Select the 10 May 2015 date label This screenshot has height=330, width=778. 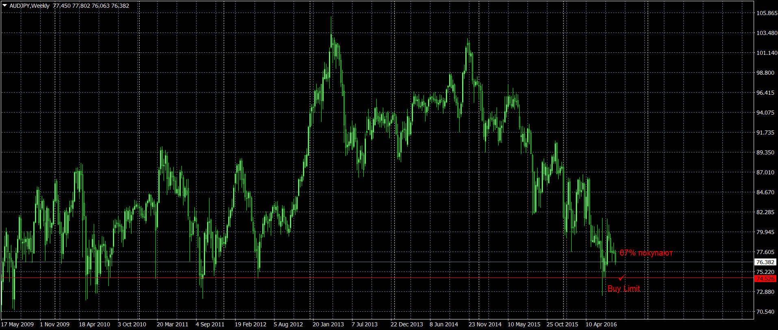pos(524,324)
